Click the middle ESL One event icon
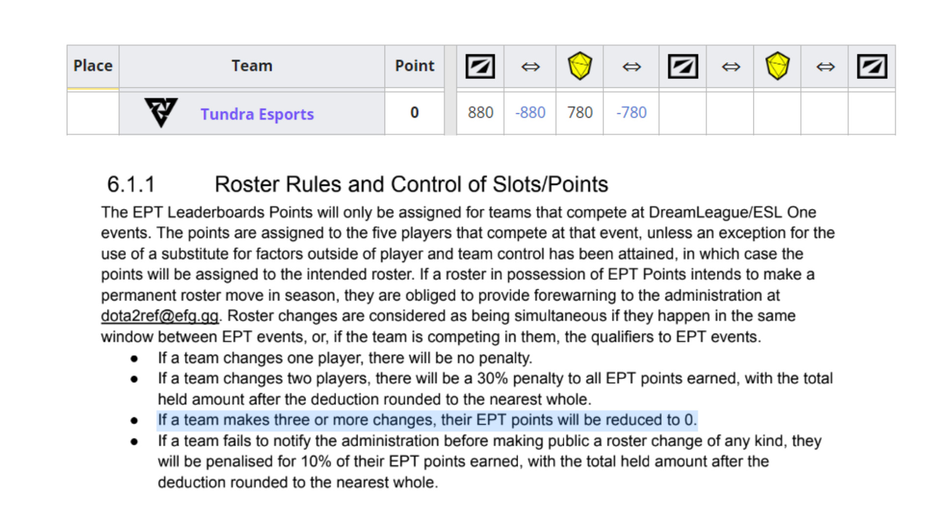The height and width of the screenshot is (530, 943). coord(683,66)
